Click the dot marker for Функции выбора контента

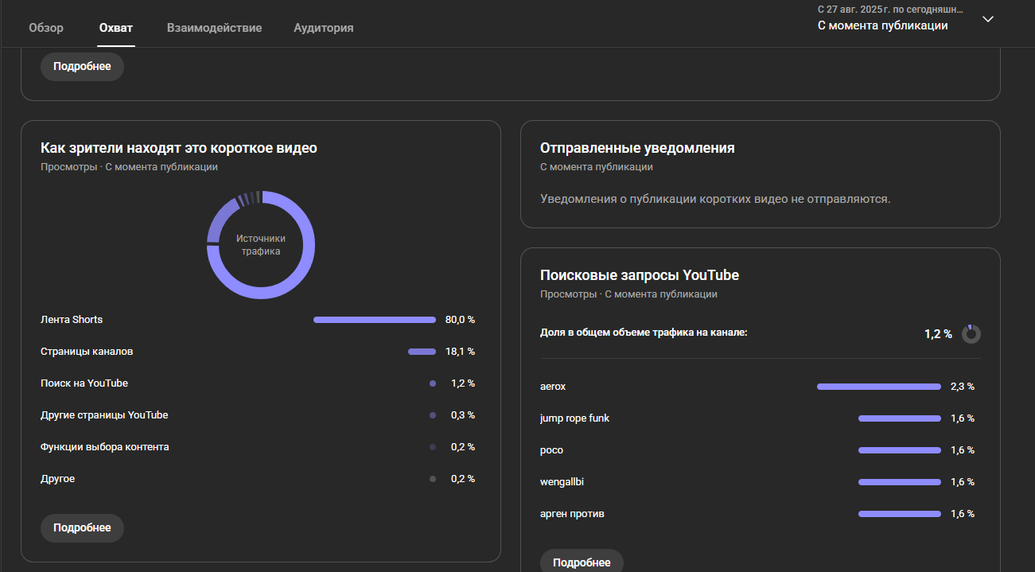[433, 447]
